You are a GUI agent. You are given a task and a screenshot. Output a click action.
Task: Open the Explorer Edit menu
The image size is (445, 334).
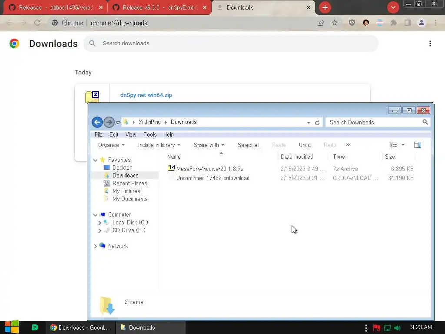click(114, 135)
